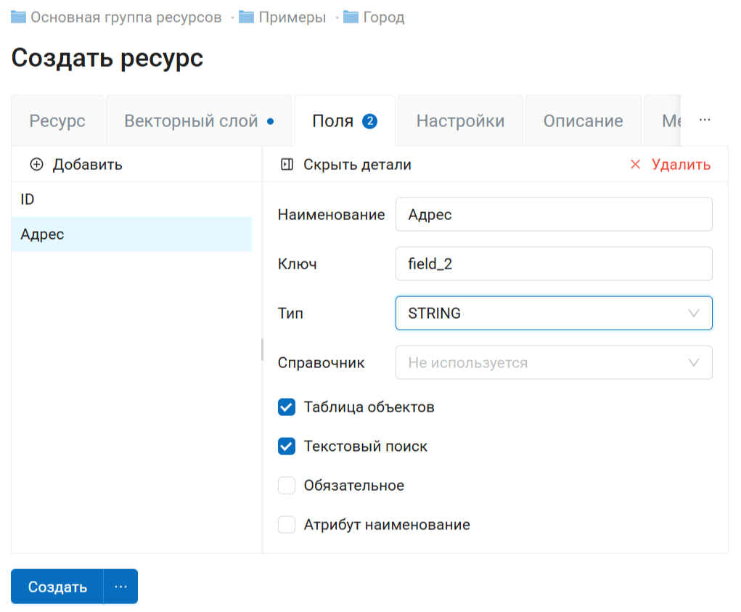The width and height of the screenshot is (741, 612).
Task: Open the Настройки tab
Action: [x=460, y=121]
